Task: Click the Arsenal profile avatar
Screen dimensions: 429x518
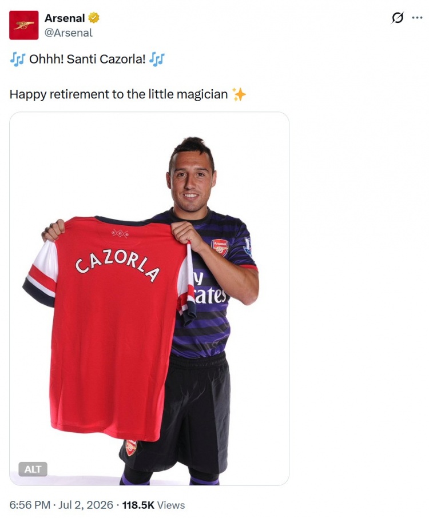Action: [24, 25]
